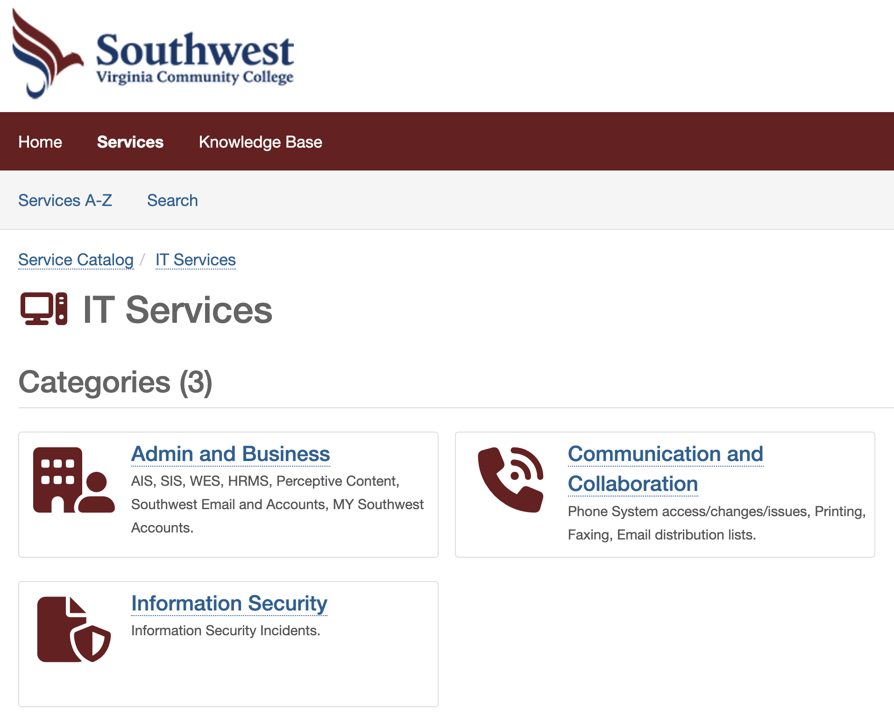Click the computer icon beside IT Services heading

44,309
